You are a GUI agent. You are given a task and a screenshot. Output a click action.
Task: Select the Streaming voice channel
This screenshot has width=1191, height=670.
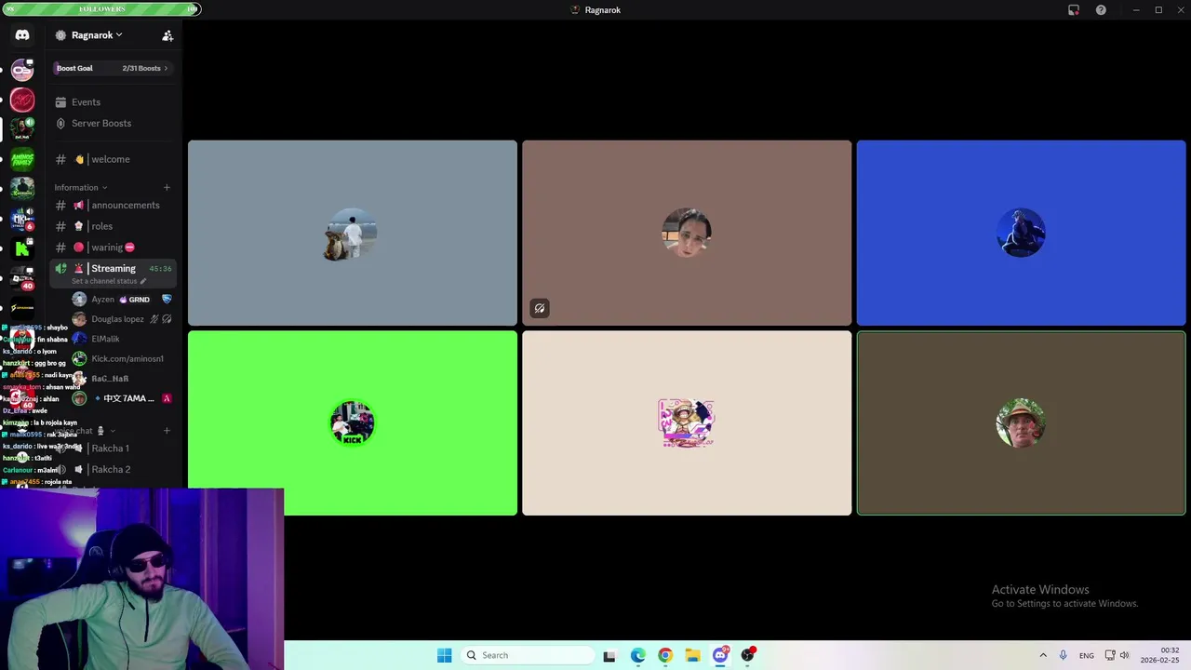114,268
